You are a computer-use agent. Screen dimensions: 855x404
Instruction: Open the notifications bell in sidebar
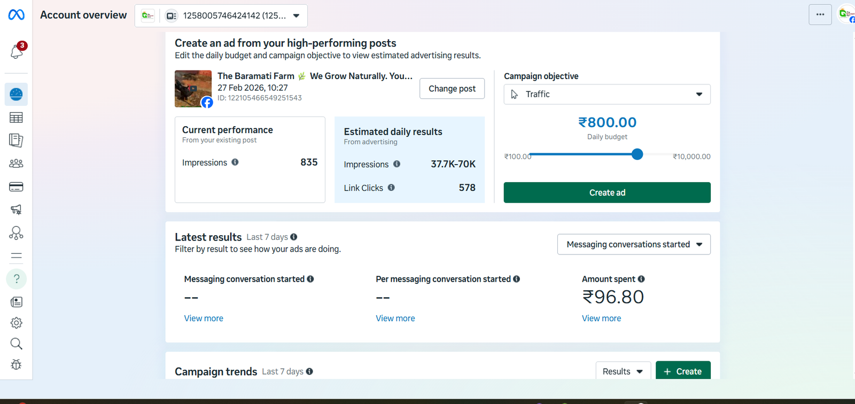coord(16,51)
